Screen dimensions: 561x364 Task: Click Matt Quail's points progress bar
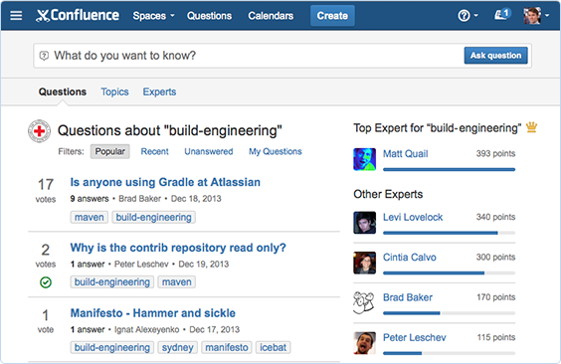[449, 169]
